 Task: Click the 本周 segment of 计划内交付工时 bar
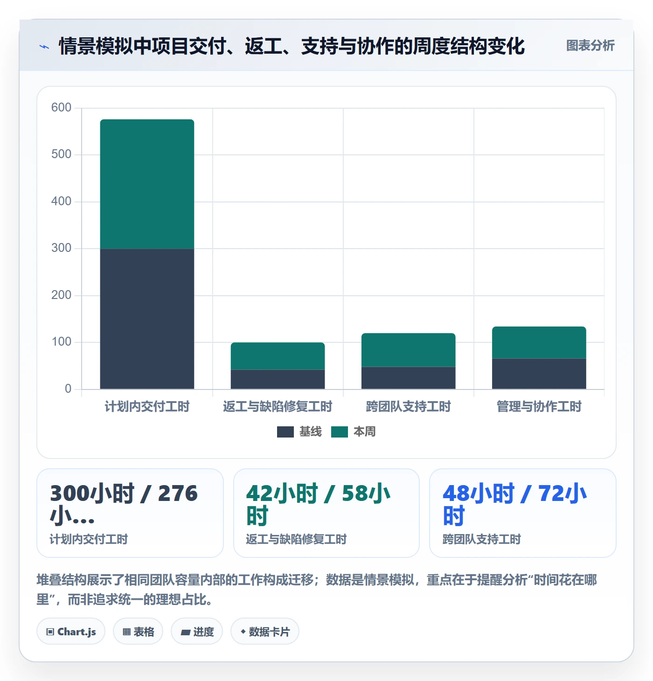tap(147, 184)
